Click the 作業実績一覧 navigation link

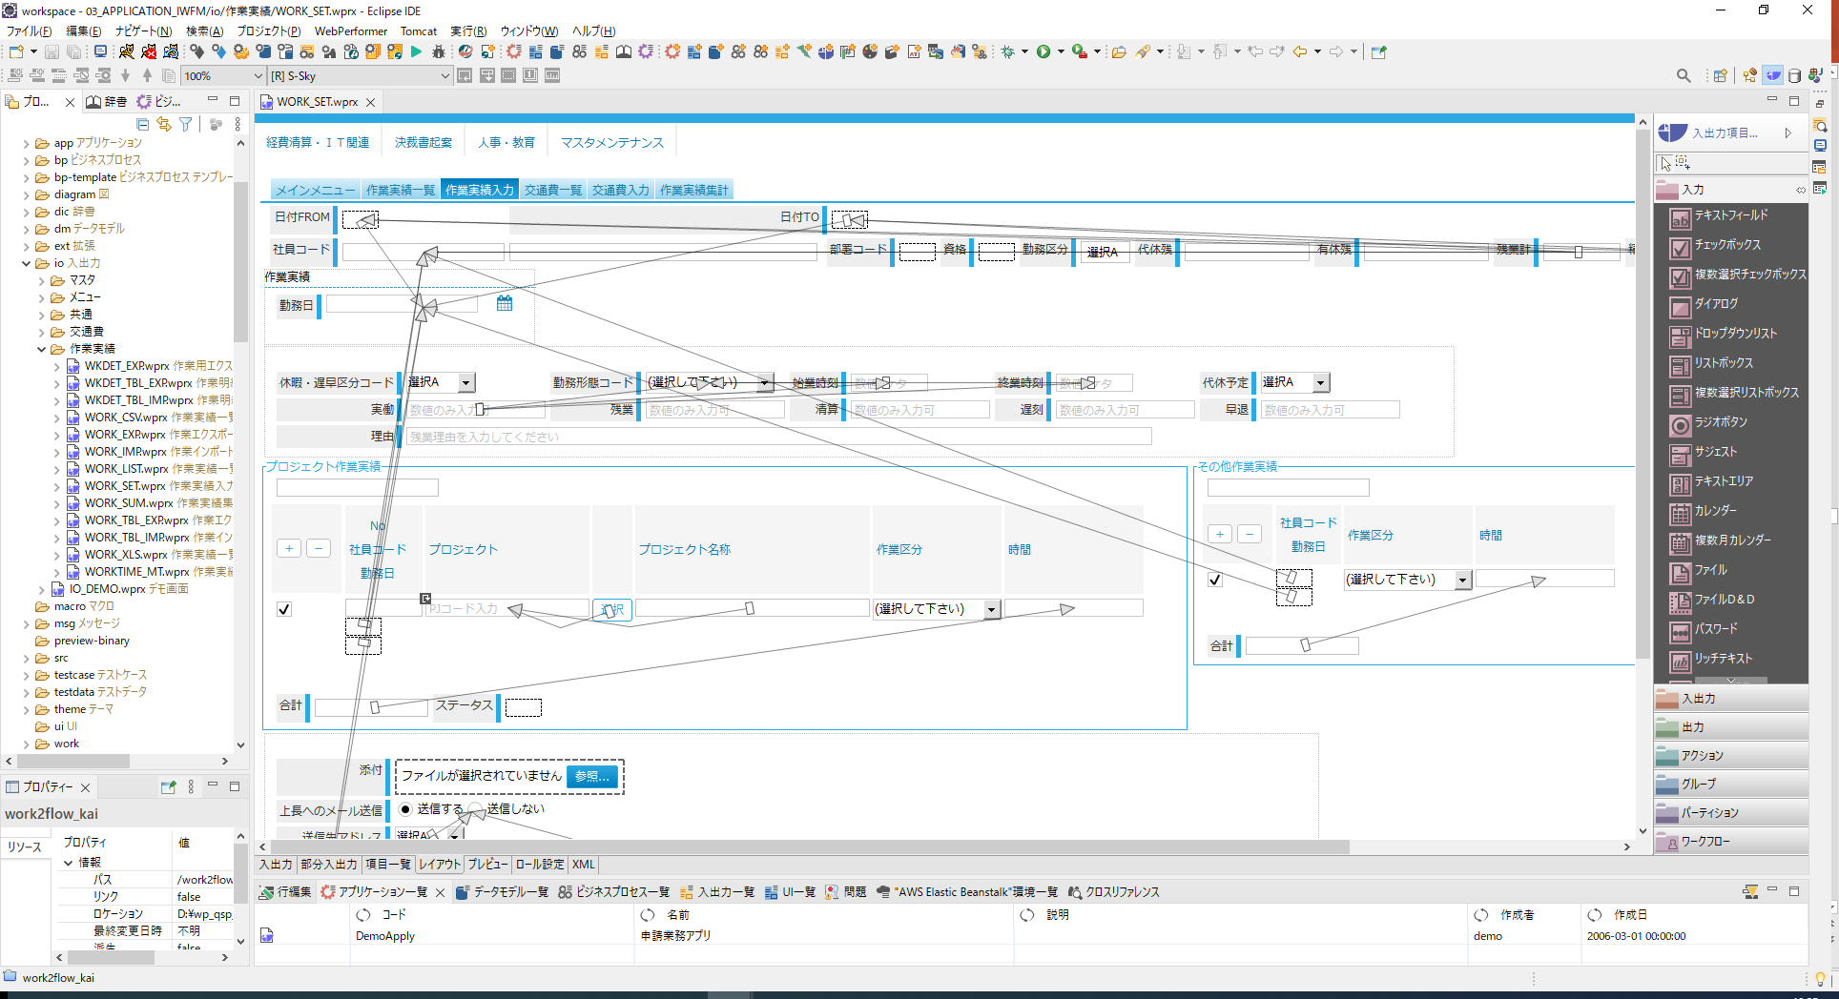[x=400, y=190]
